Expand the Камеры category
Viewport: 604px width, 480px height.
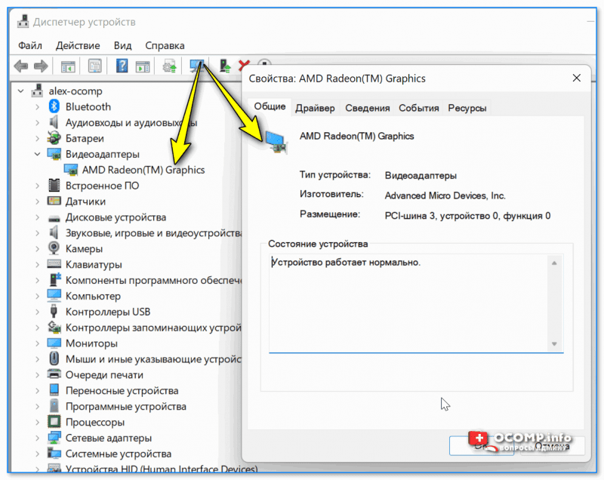tap(37, 248)
